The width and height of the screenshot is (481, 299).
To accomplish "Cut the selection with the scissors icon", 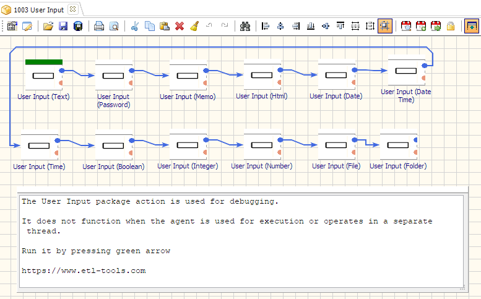I will [x=135, y=26].
